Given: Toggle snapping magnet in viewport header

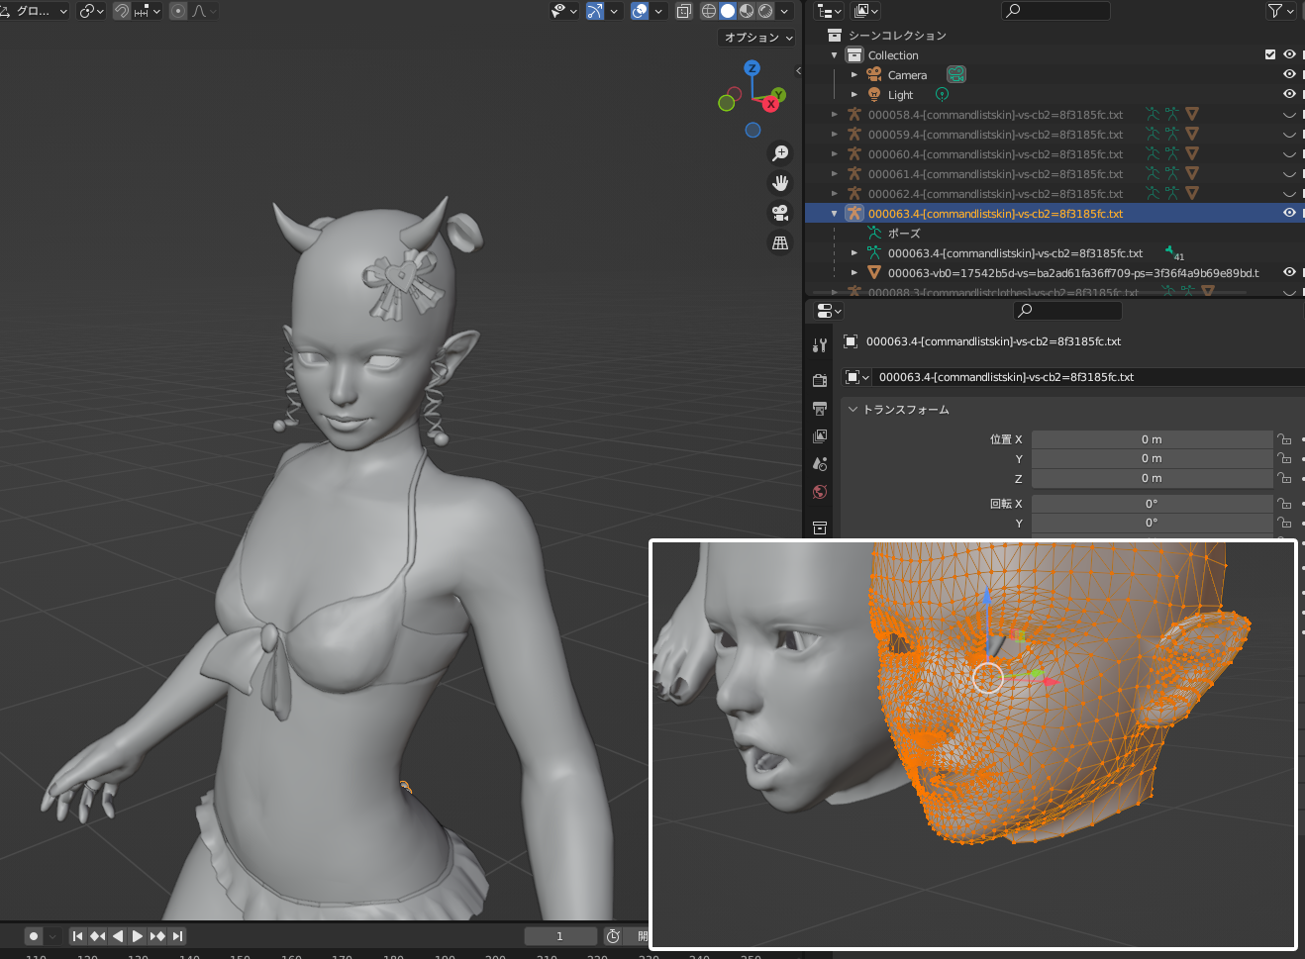Looking at the screenshot, I should [122, 11].
